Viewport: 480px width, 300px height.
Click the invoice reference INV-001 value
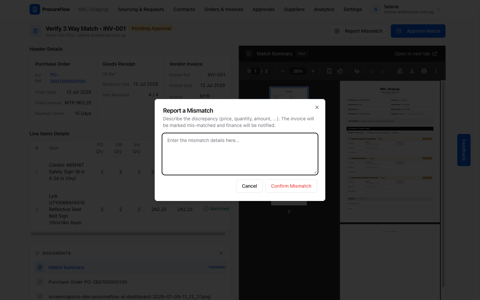(216, 75)
